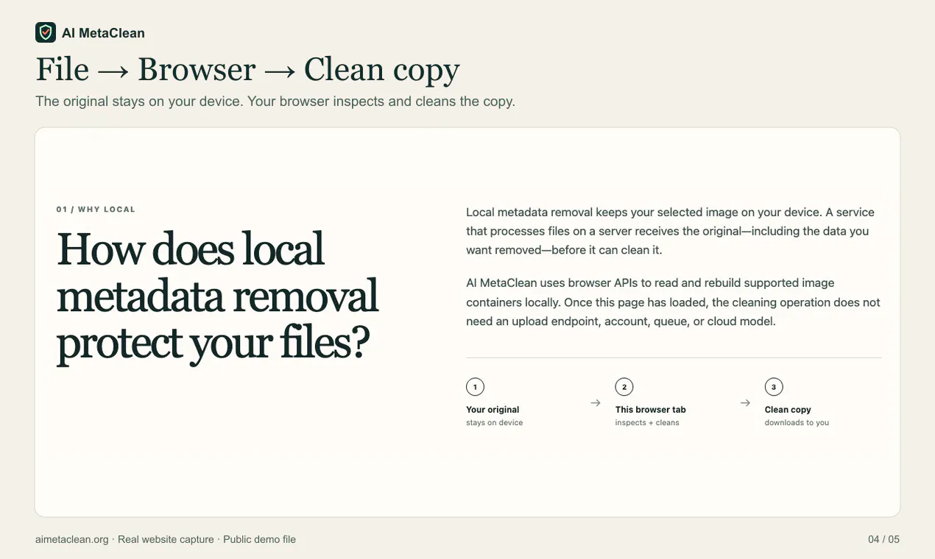Click the "01 / WHY LOCAL" section label
Screen dimensions: 935x559
point(96,210)
